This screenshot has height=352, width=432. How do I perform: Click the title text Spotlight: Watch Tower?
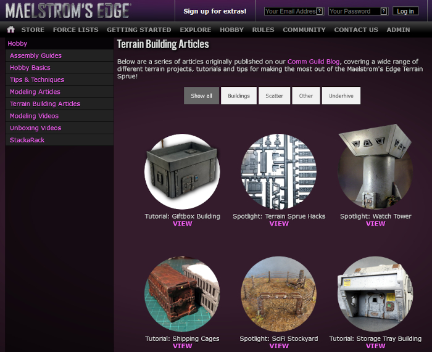point(375,216)
